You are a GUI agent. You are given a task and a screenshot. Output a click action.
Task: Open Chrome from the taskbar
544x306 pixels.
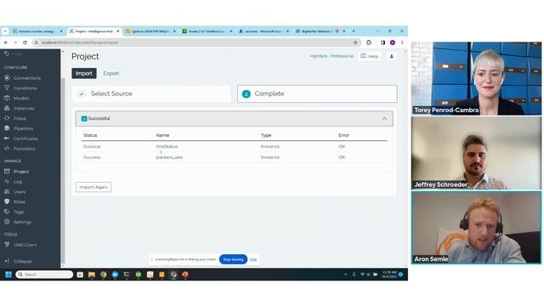point(104,275)
